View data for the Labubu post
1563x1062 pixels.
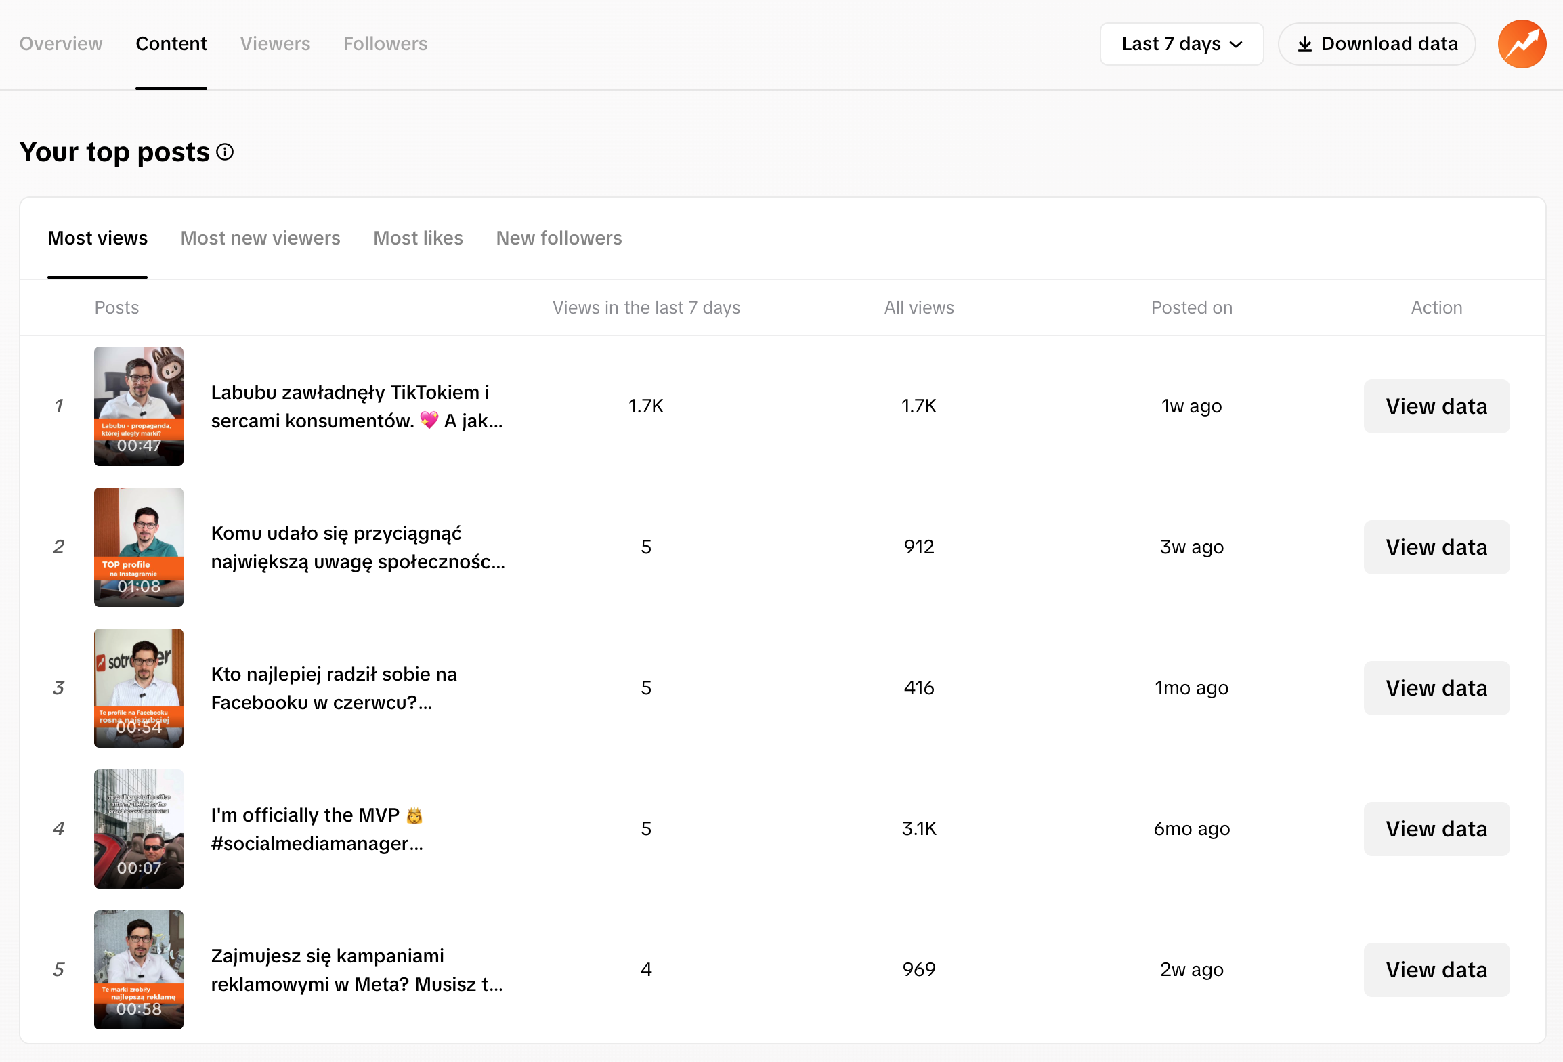(1436, 406)
